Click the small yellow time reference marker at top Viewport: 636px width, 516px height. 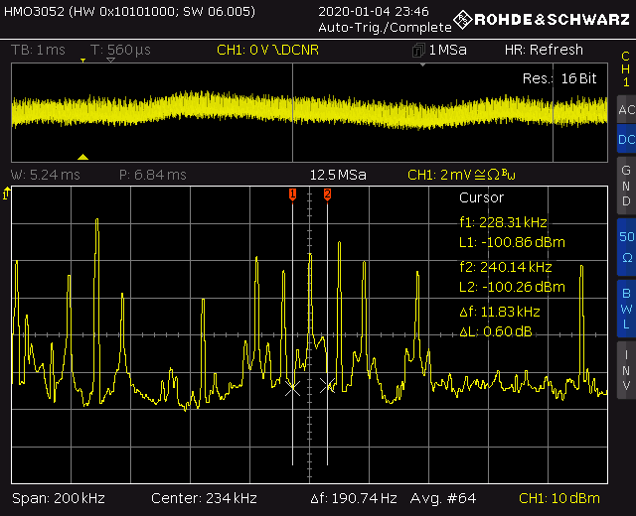[82, 61]
